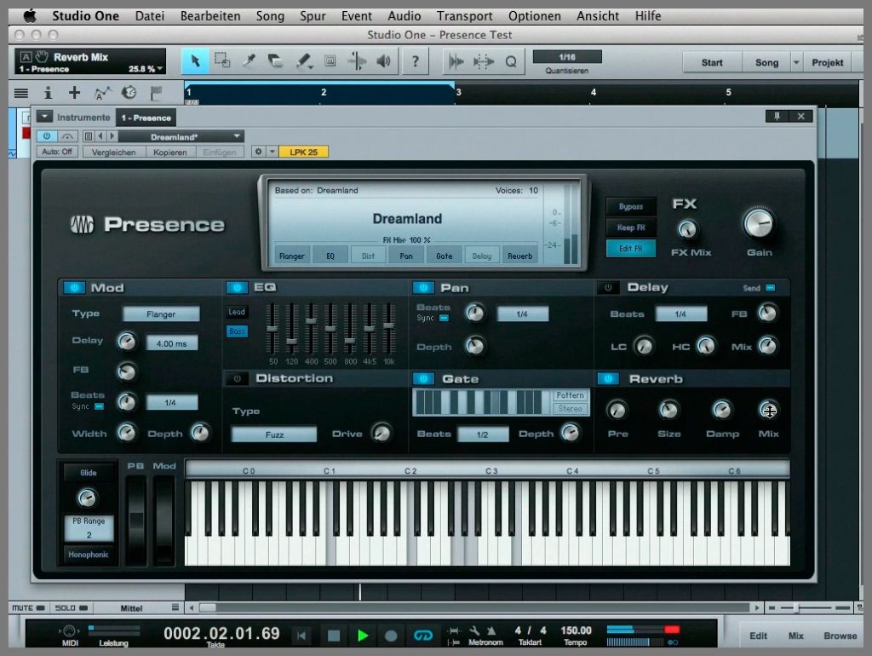Click next preset arrow
The height and width of the screenshot is (656, 872).
[112, 135]
